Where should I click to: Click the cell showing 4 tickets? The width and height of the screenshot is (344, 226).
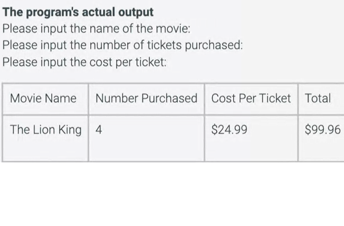[146, 138]
